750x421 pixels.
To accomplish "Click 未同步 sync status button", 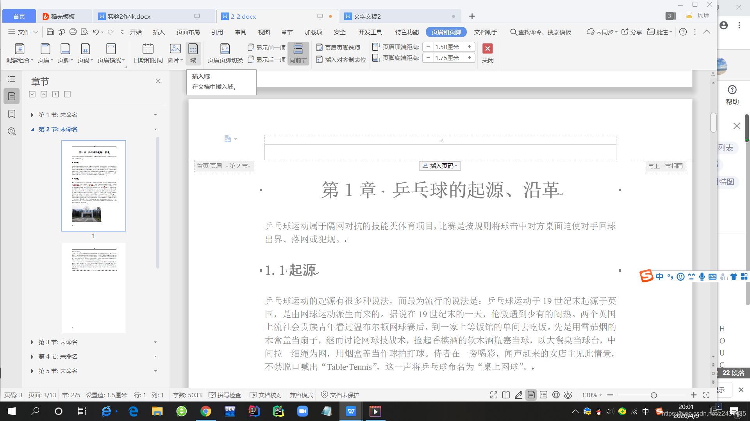I will click(602, 32).
